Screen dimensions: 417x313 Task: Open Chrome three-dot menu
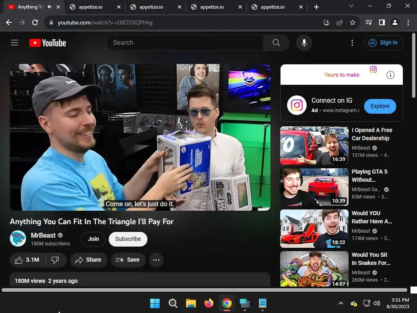tap(408, 23)
